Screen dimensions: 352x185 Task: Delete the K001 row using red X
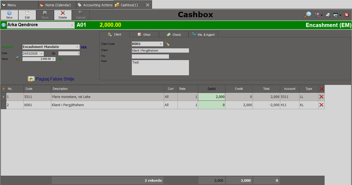pyautogui.click(x=321, y=105)
